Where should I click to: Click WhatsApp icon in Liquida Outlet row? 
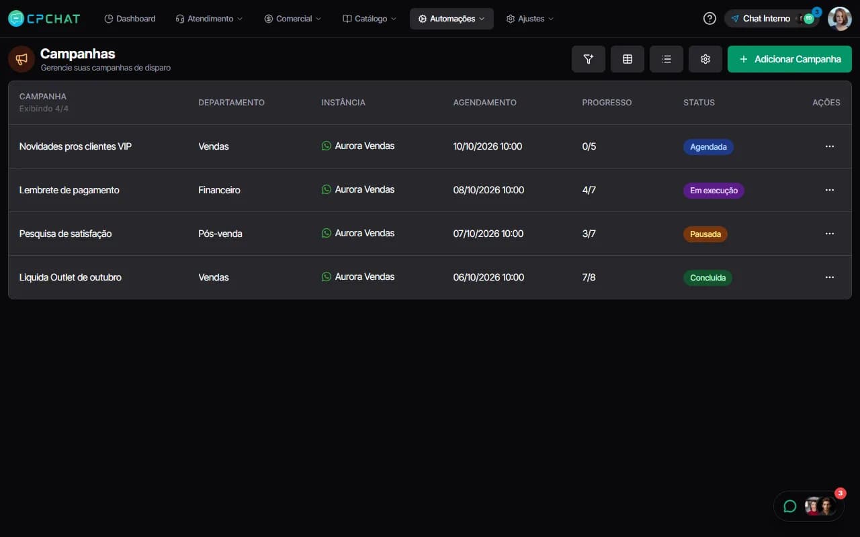click(x=327, y=277)
